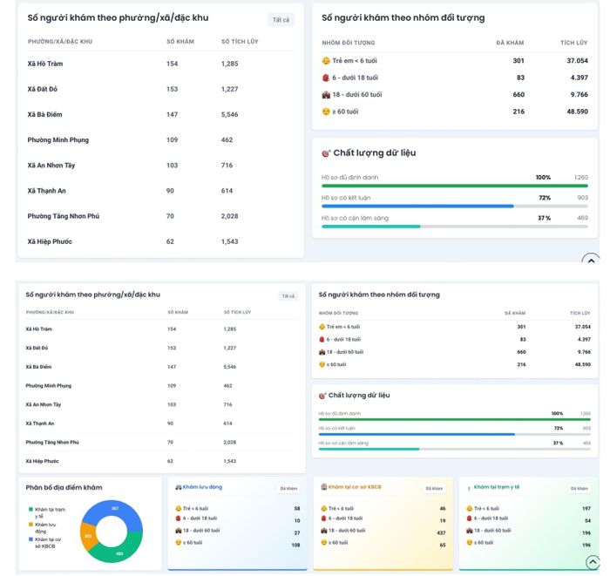Click the orange donut chart segment
The image size is (610, 576).
tap(88, 536)
